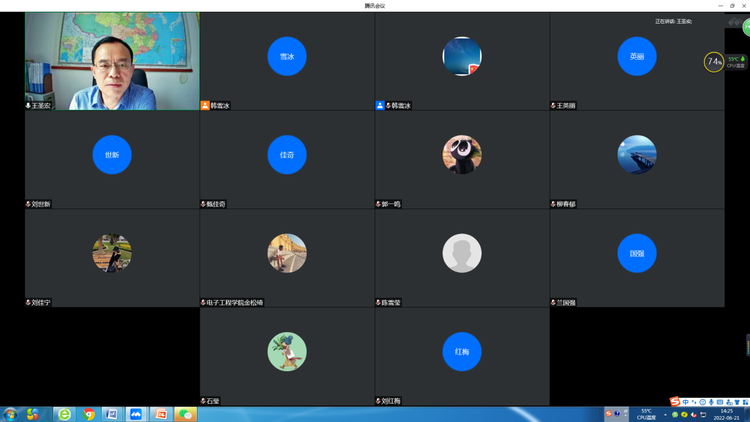
Task: Expand hidden system tray icons
Action: click(x=665, y=414)
